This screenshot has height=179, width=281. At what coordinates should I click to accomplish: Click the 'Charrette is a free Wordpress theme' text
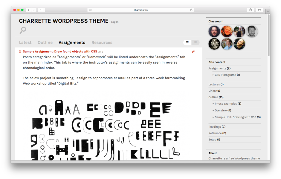click(234, 158)
